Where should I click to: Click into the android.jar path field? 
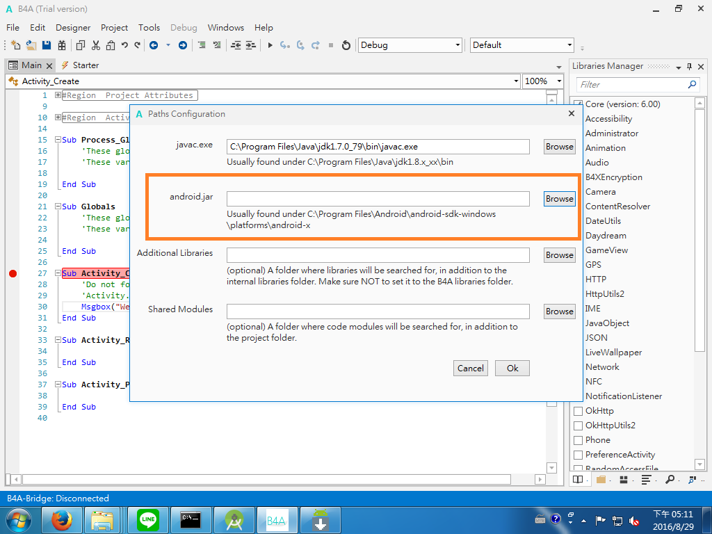pyautogui.click(x=378, y=199)
